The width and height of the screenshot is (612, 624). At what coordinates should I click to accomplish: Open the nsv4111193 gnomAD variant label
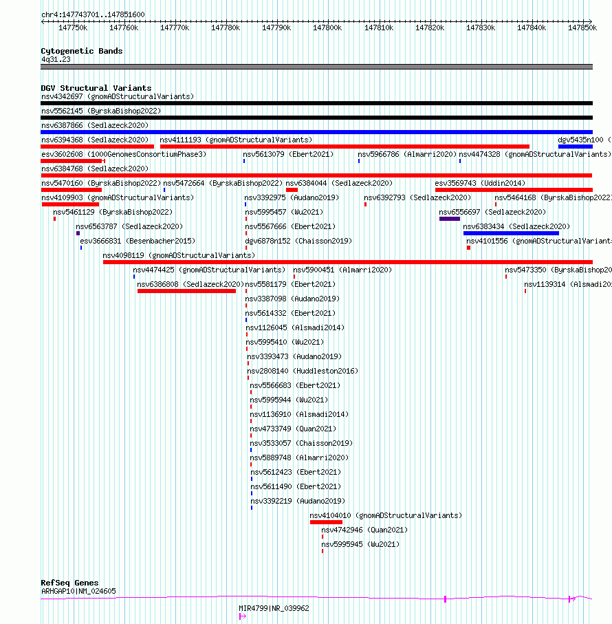coord(236,140)
